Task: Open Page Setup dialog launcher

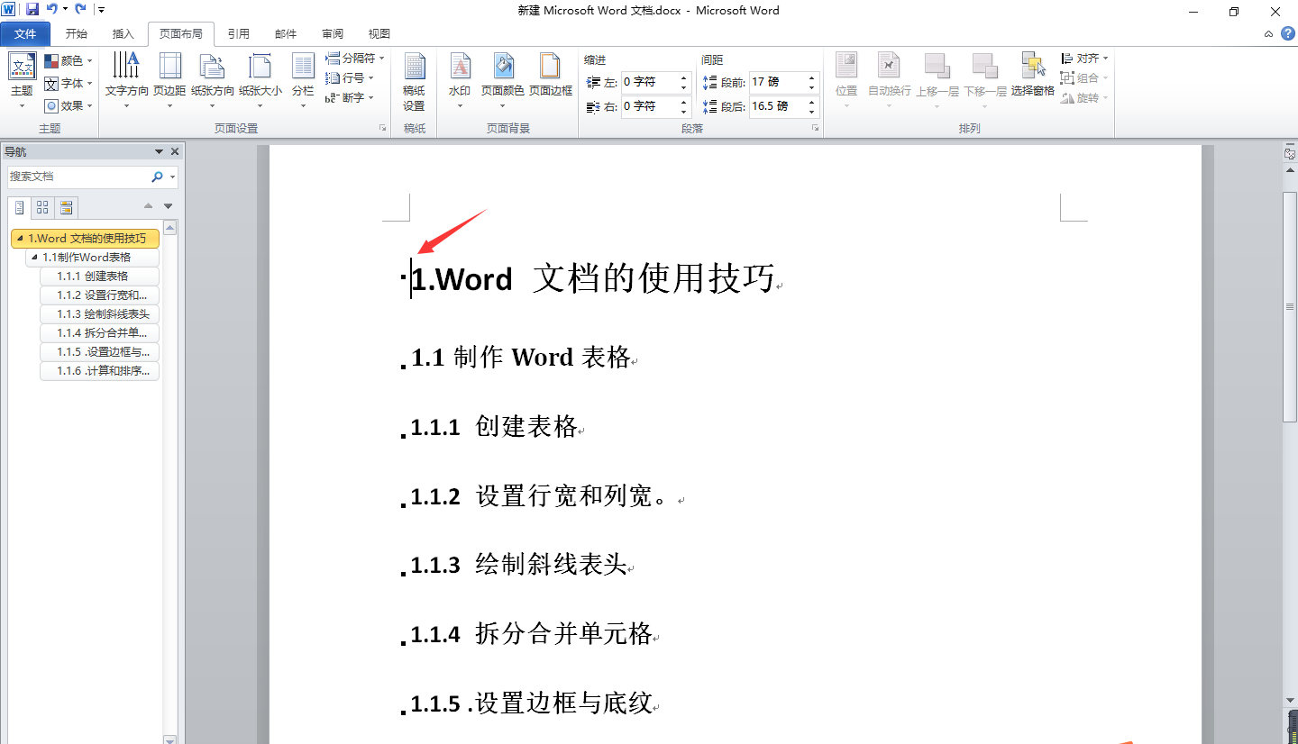Action: point(382,129)
